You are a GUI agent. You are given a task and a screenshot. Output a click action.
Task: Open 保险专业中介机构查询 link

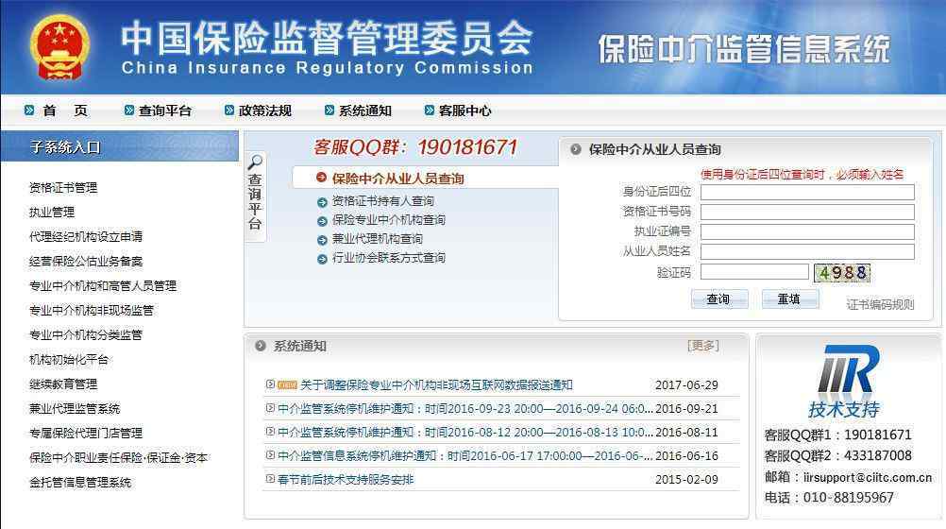pos(389,220)
